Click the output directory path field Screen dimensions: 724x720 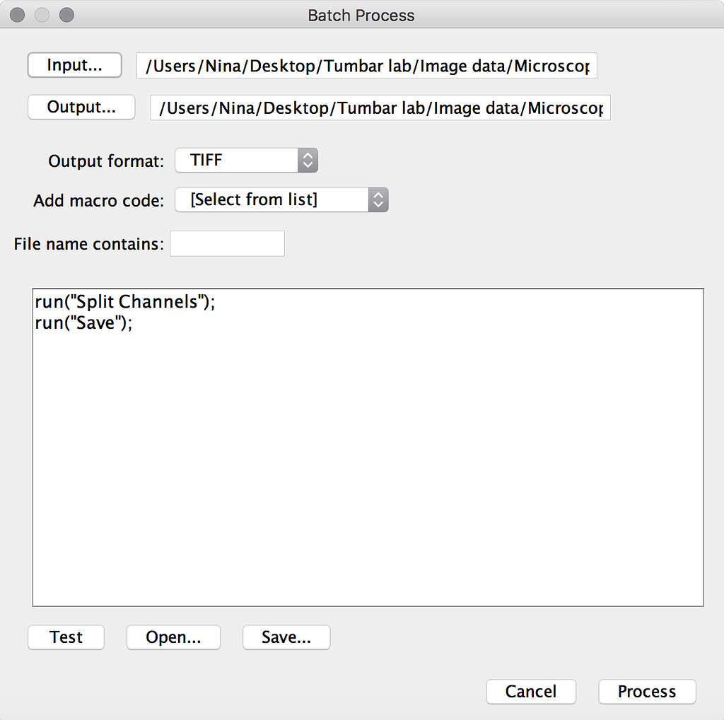tap(380, 107)
